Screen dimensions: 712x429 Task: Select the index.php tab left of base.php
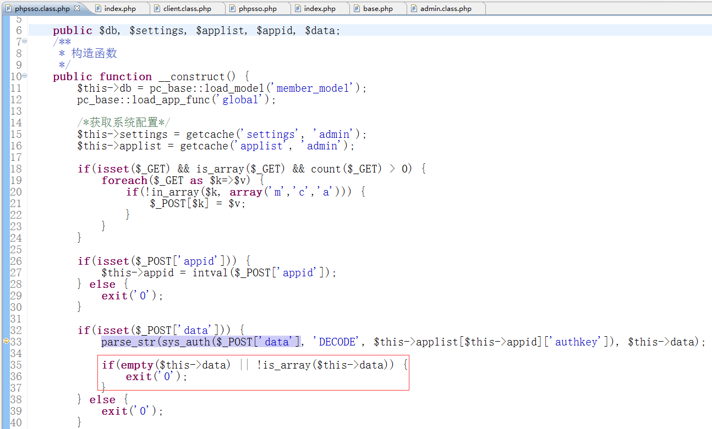pyautogui.click(x=319, y=9)
